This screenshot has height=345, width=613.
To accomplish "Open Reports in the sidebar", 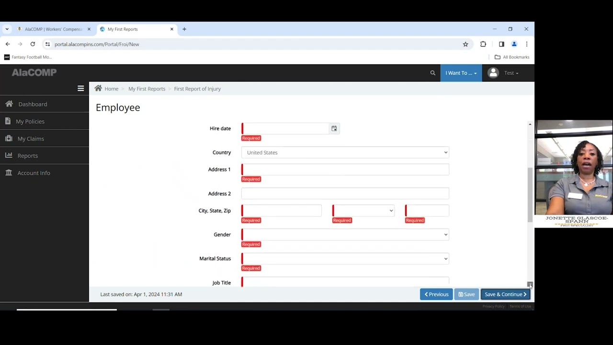I will (45, 156).
